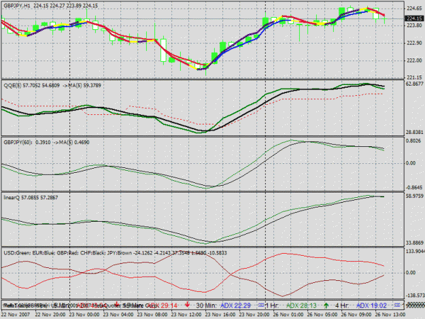Click the ADX 22.29 readout

pos(235,305)
